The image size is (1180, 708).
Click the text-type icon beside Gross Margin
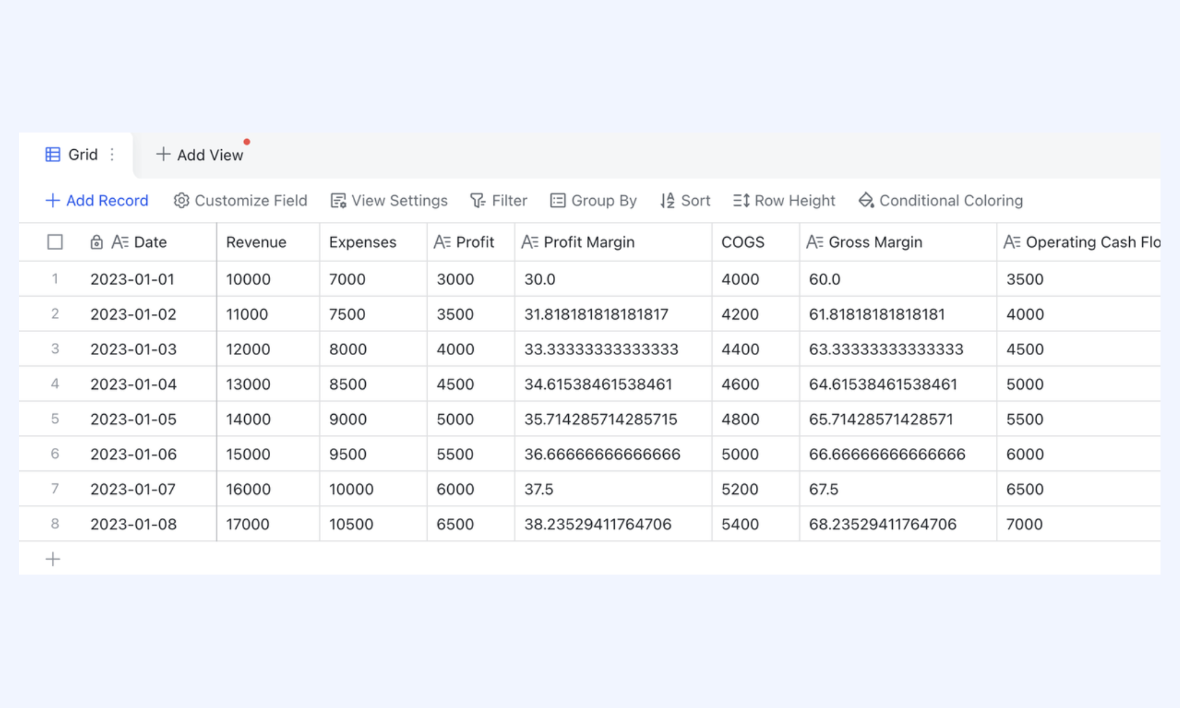coord(815,242)
